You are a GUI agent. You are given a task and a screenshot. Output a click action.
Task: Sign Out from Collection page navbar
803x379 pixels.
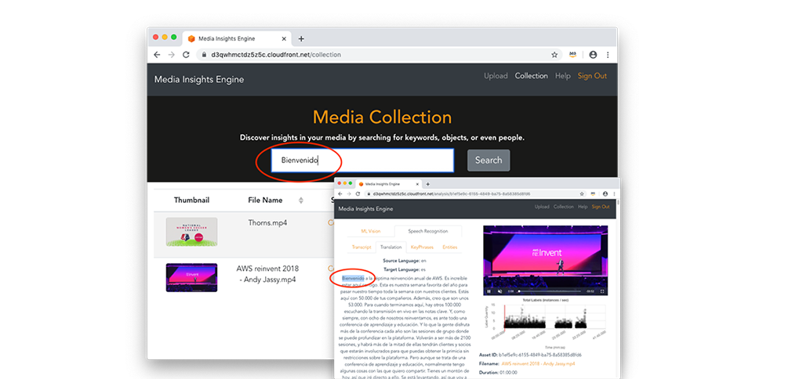(592, 76)
